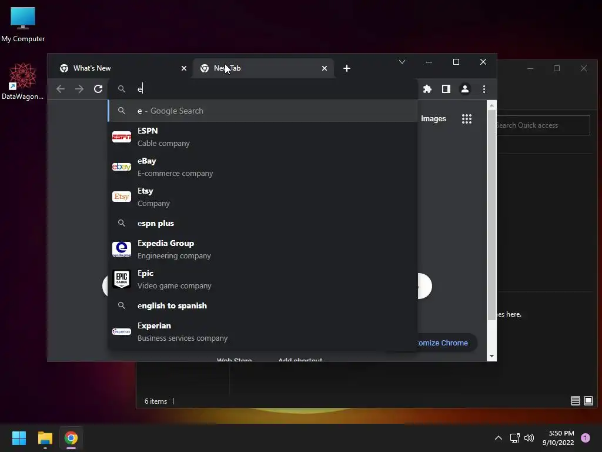602x452 pixels.
Task: Select the Epic video game company suggestion
Action: (x=263, y=279)
